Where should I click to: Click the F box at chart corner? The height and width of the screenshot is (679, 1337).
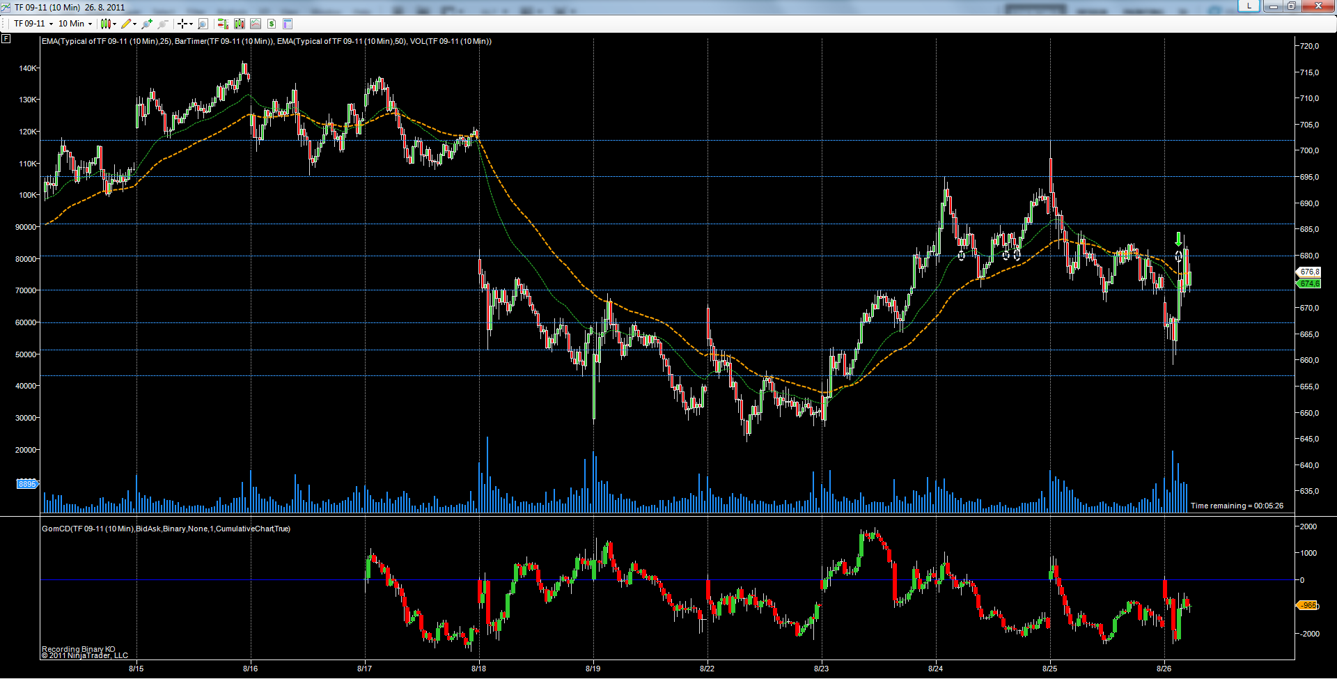(x=6, y=39)
